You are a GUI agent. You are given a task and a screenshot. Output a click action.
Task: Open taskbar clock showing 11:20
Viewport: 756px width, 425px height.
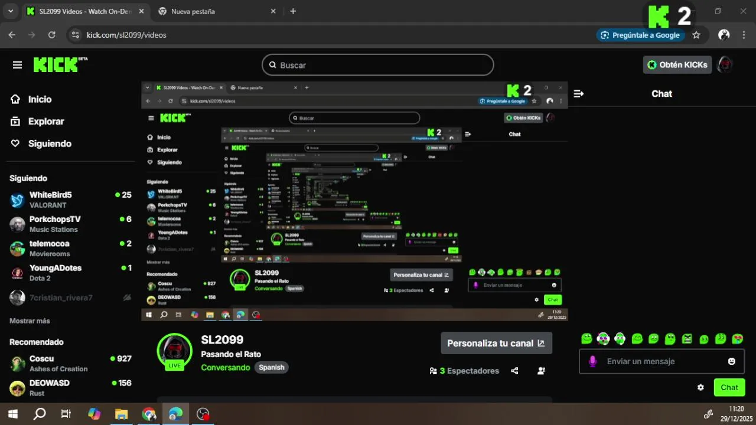[x=736, y=414]
